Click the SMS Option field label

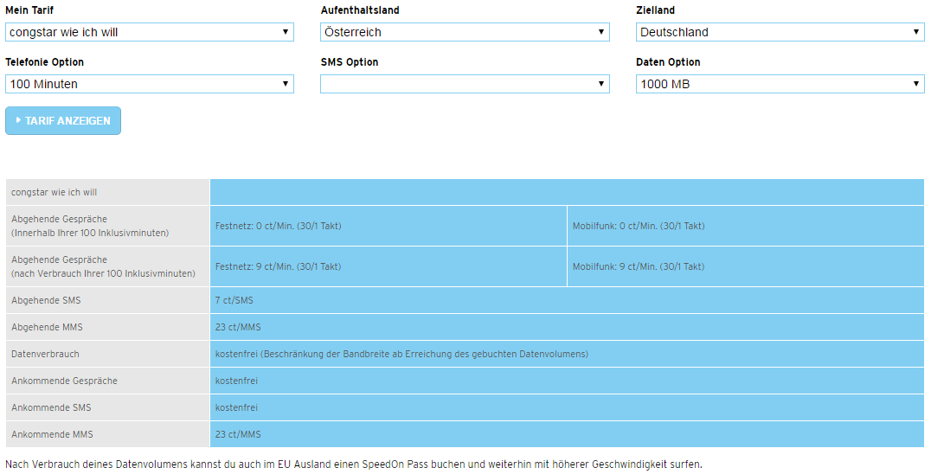point(350,62)
